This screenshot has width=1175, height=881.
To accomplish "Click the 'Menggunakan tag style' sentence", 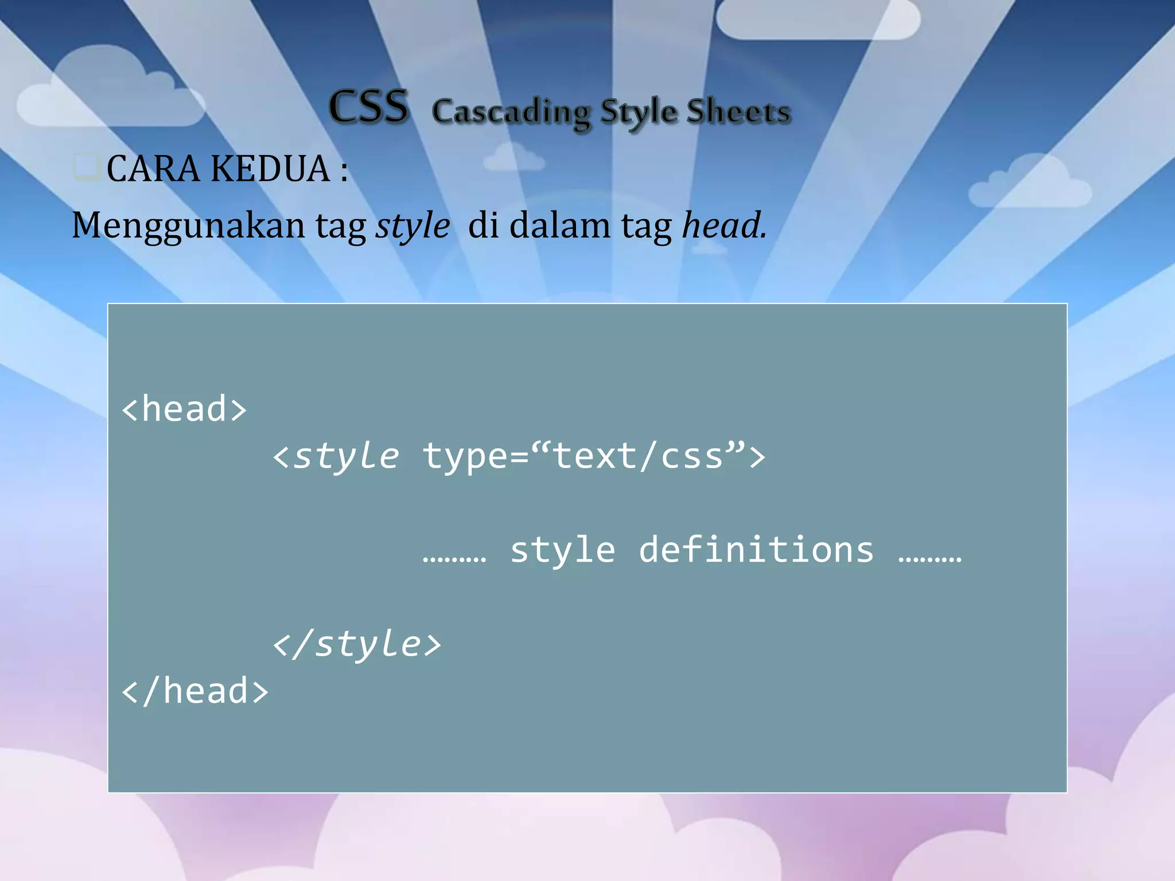I will pos(419,225).
